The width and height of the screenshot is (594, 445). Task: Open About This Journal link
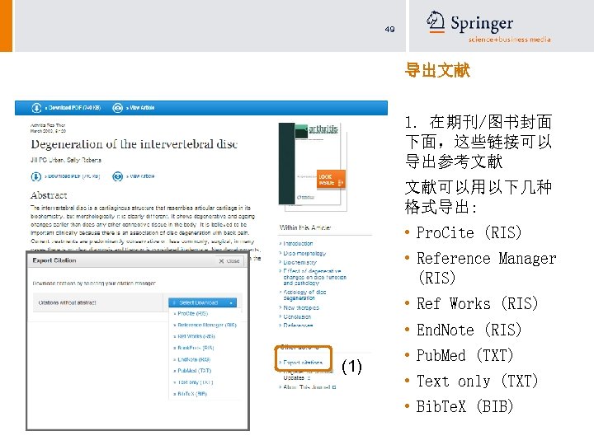coord(308,387)
